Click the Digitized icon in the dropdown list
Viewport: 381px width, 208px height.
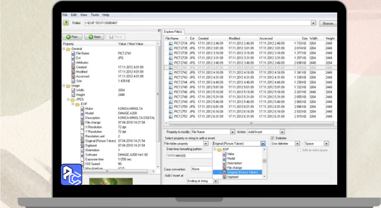click(224, 177)
